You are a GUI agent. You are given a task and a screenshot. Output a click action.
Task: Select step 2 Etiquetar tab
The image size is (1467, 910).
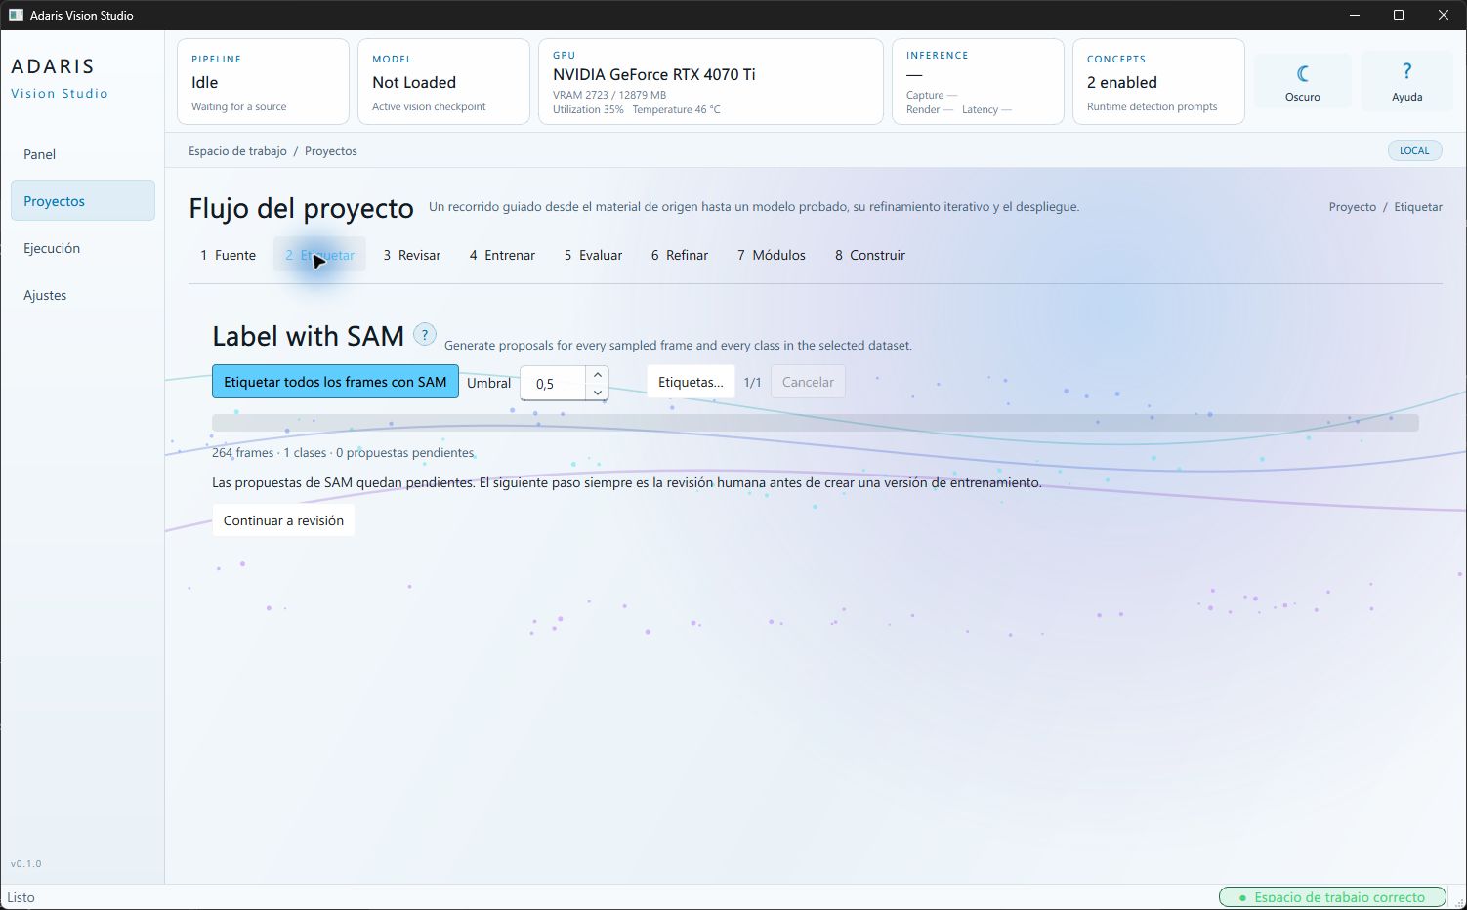tap(319, 255)
